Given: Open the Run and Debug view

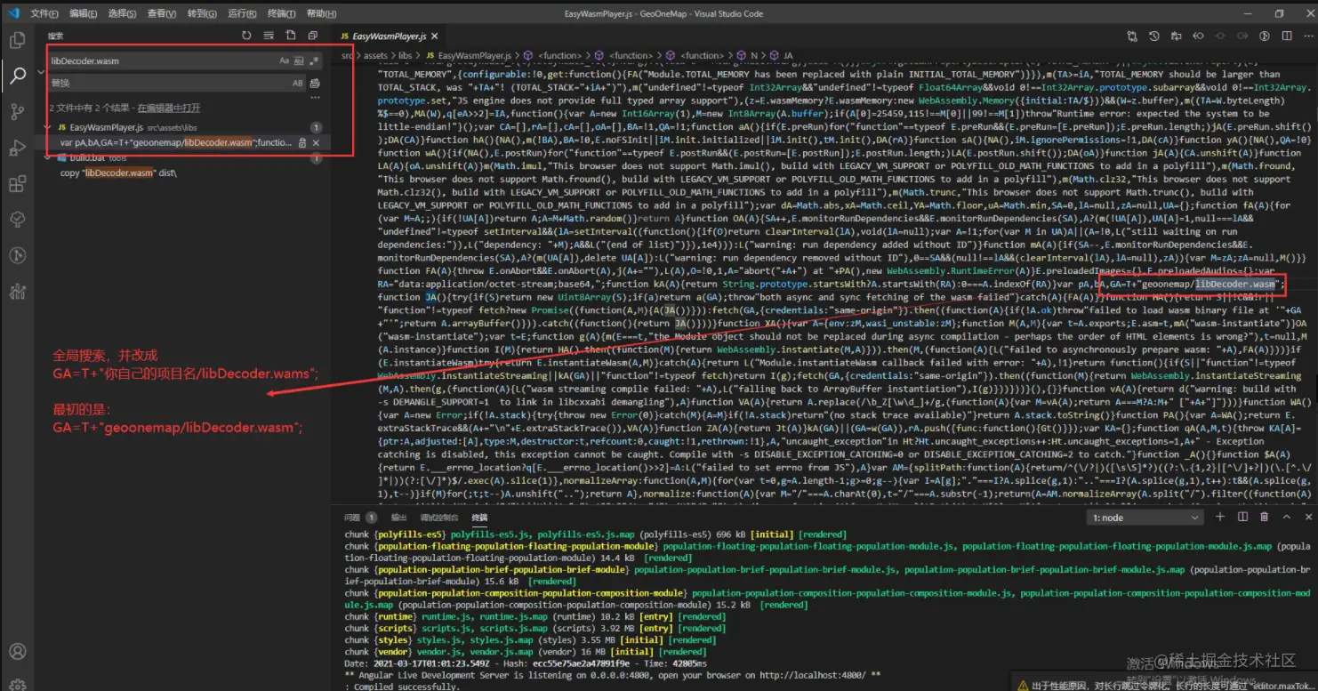Looking at the screenshot, I should (x=17, y=149).
